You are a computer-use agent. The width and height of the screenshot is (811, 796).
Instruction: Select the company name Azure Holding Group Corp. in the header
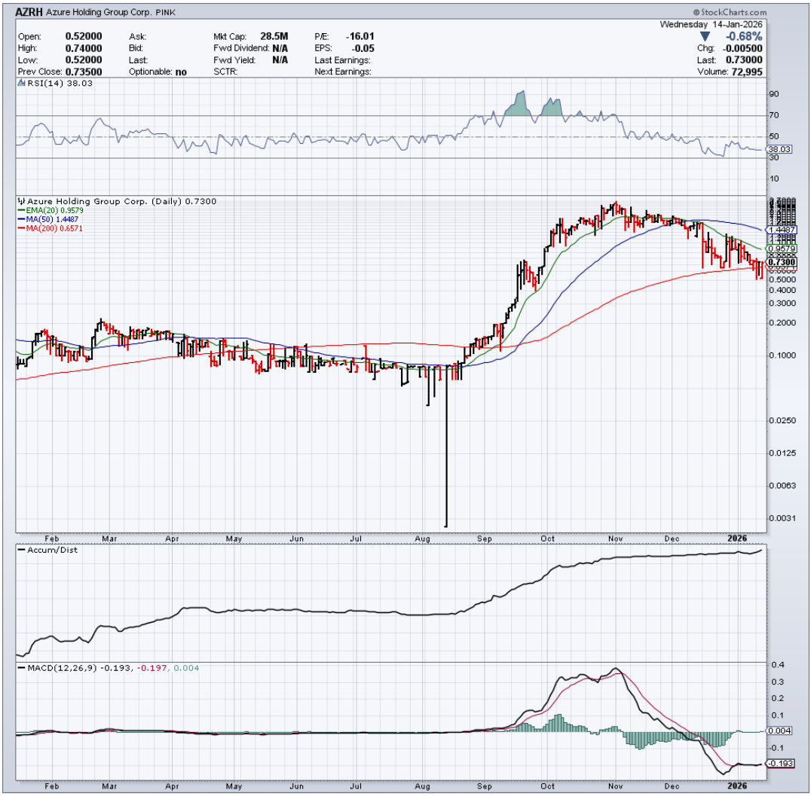(x=99, y=12)
